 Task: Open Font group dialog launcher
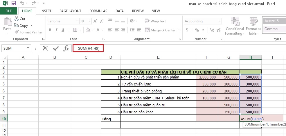tap(103, 39)
